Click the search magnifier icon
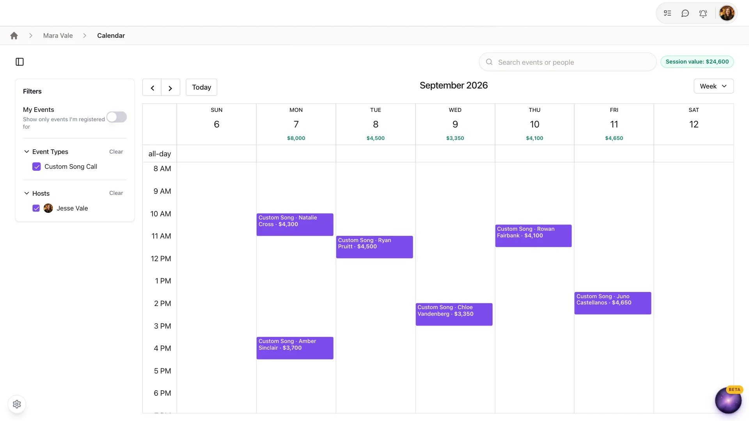Viewport: 749px width, 421px height. tap(489, 62)
